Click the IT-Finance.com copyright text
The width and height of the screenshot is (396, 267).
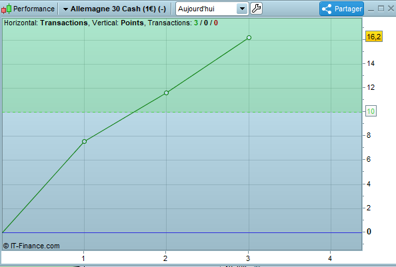pyautogui.click(x=31, y=246)
